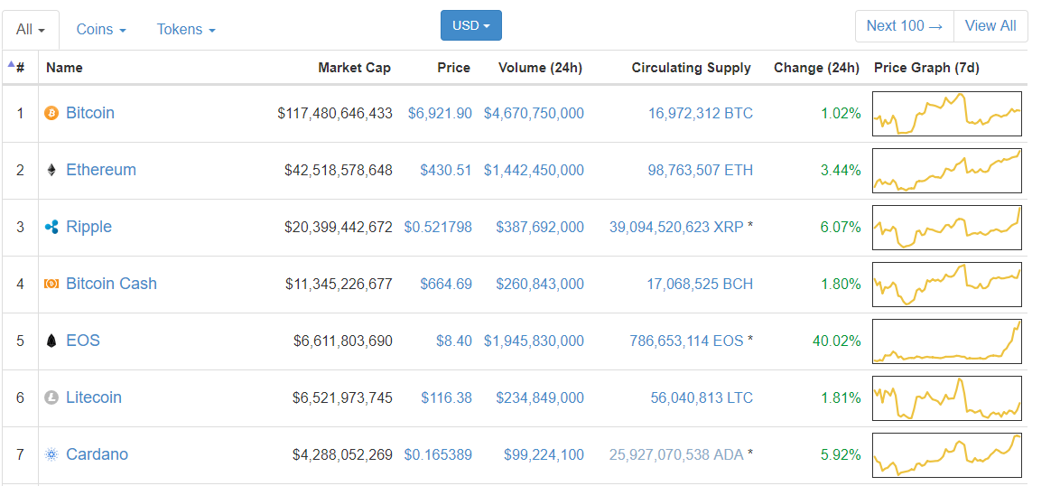Image resolution: width=1060 pixels, height=486 pixels.
Task: Open EOS 7-day price graph
Action: (x=946, y=341)
